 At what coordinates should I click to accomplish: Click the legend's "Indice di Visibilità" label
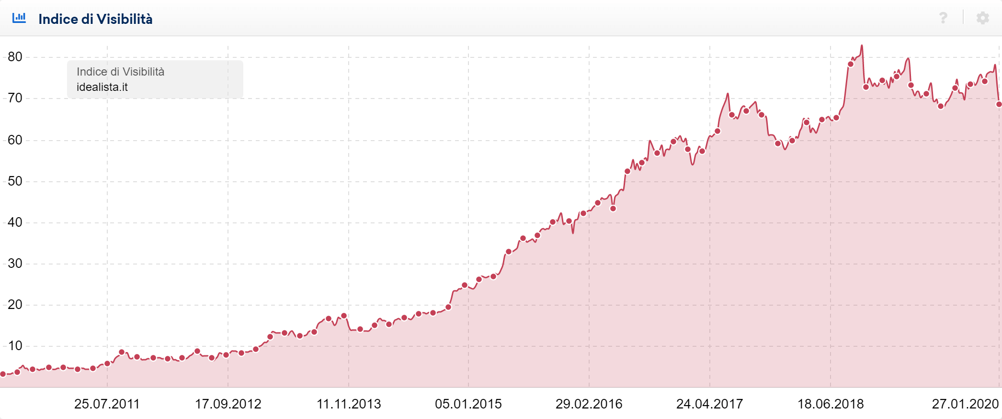[x=120, y=72]
